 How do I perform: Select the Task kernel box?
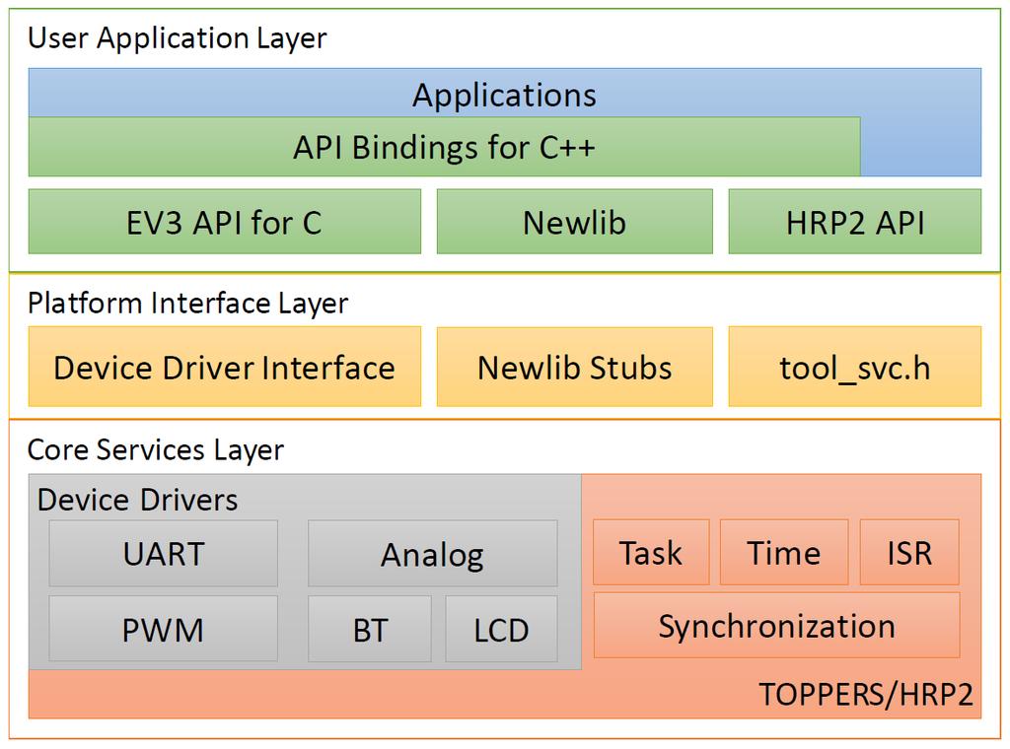651,553
